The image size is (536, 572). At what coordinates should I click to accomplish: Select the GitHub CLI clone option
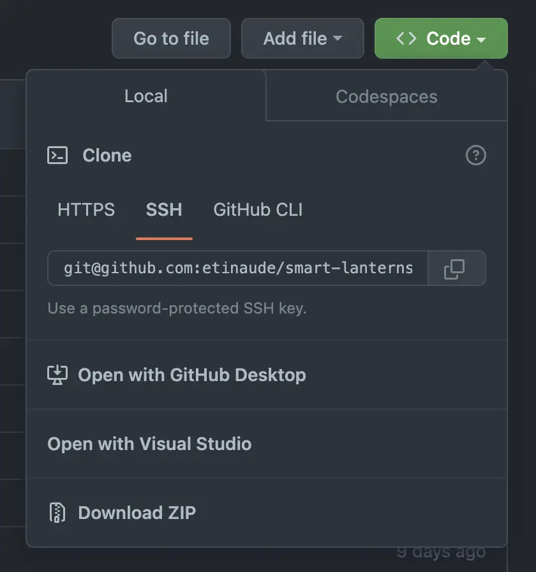(258, 210)
